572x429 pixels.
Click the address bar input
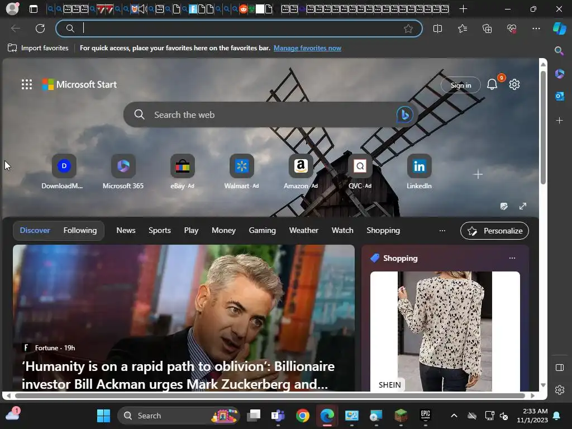click(239, 28)
